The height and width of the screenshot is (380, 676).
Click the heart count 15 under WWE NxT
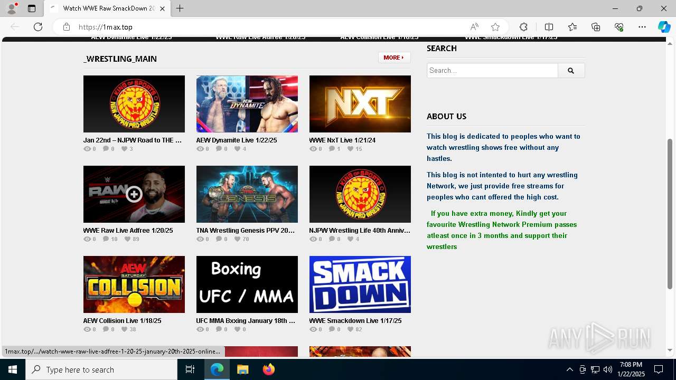354,149
